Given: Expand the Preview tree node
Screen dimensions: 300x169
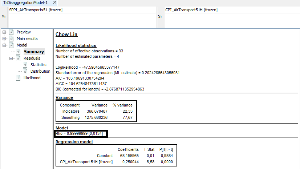Looking at the screenshot, I should coord(4,32).
